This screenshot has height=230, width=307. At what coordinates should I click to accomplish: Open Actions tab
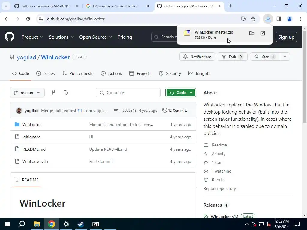point(111,73)
